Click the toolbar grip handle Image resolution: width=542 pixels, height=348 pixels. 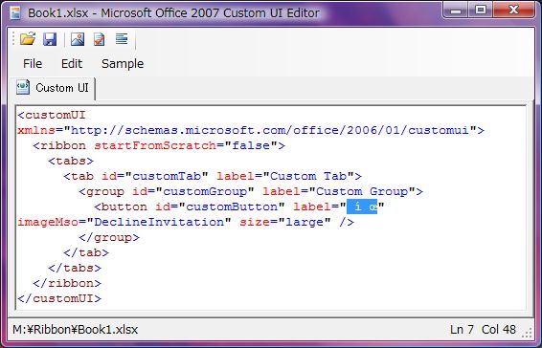pyautogui.click(x=13, y=38)
